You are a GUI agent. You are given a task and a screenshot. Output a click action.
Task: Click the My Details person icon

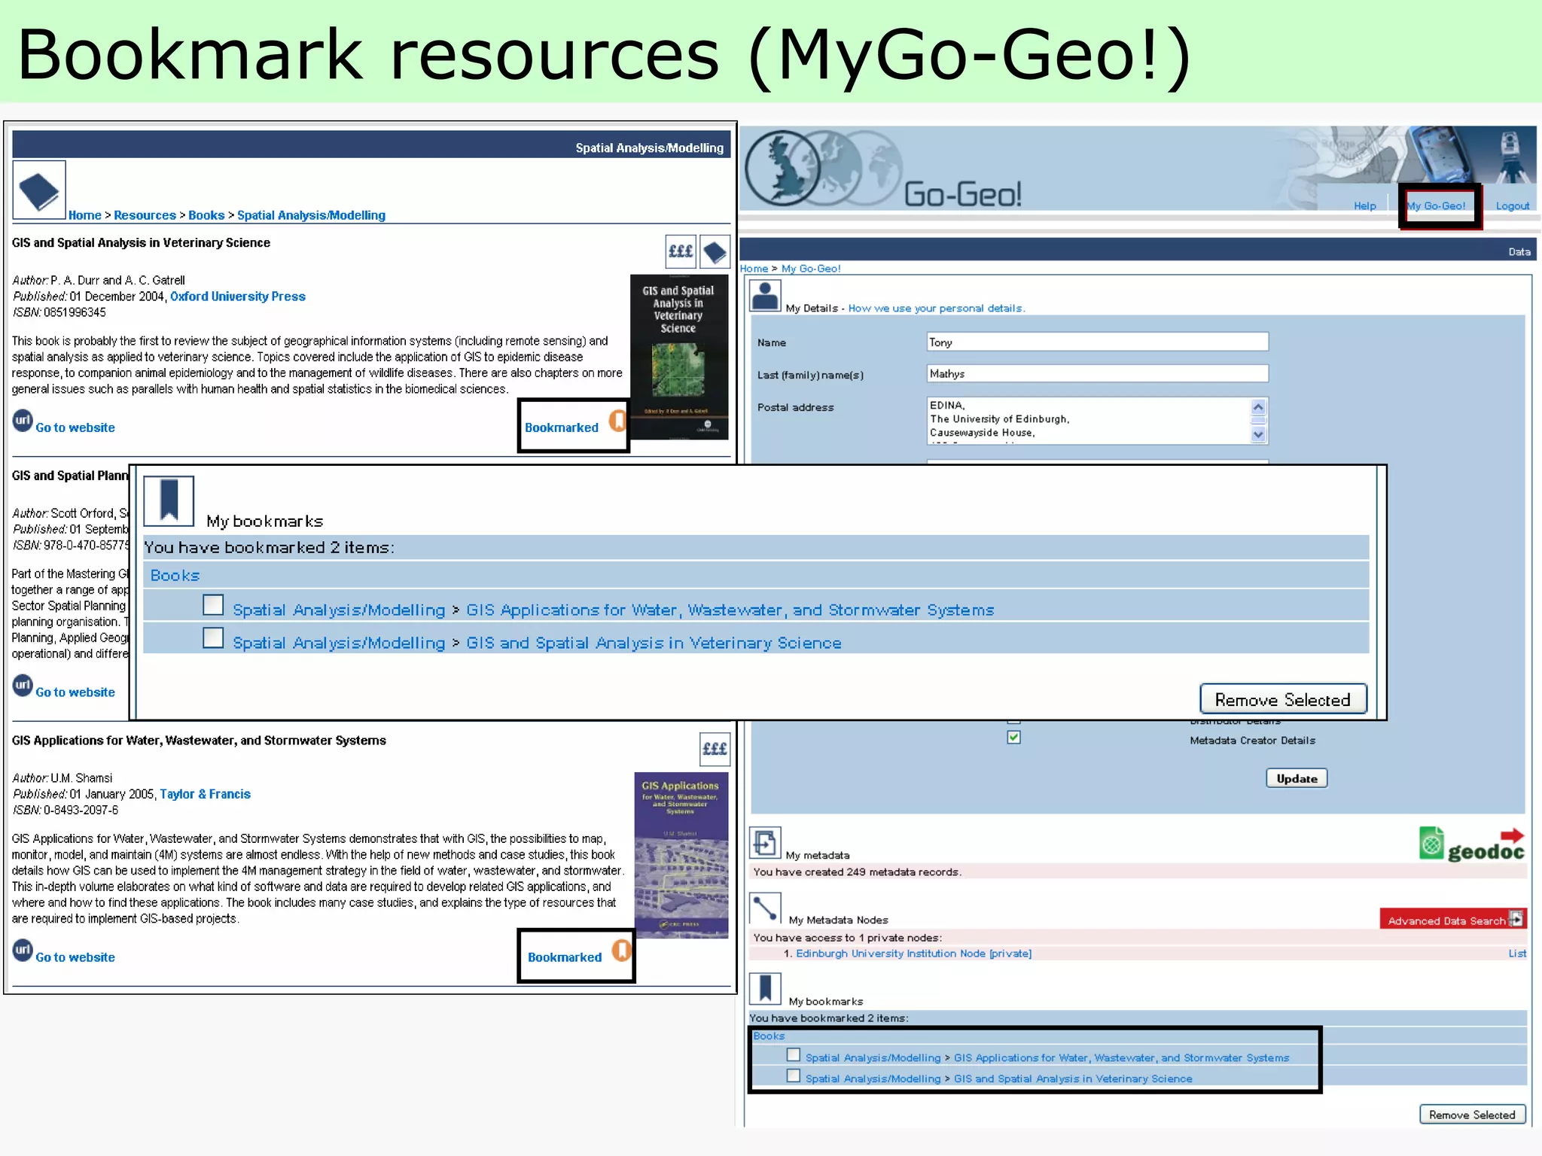[766, 295]
